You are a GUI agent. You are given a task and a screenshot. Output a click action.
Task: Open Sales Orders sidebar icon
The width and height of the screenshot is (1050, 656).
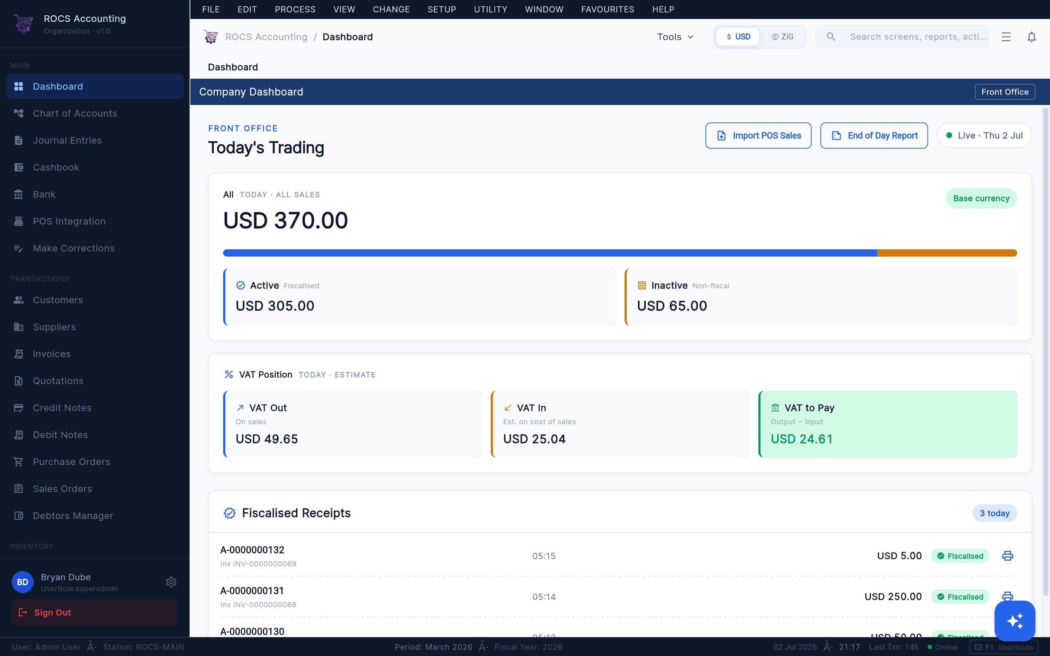(19, 488)
